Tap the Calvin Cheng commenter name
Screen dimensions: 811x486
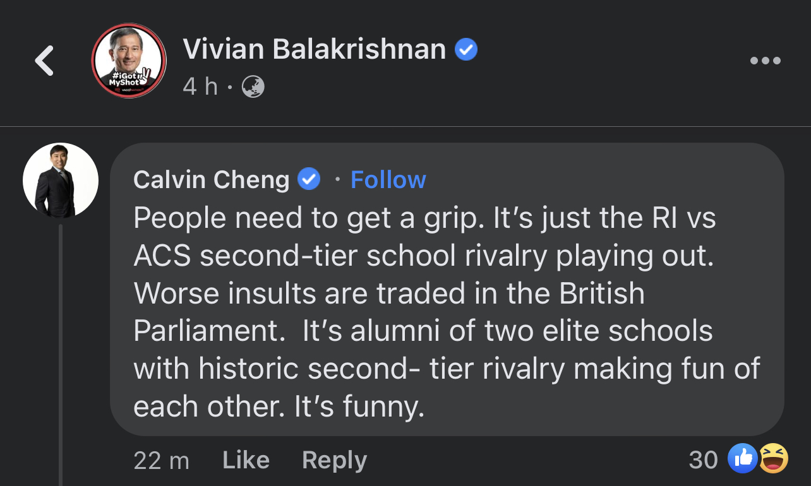[211, 180]
